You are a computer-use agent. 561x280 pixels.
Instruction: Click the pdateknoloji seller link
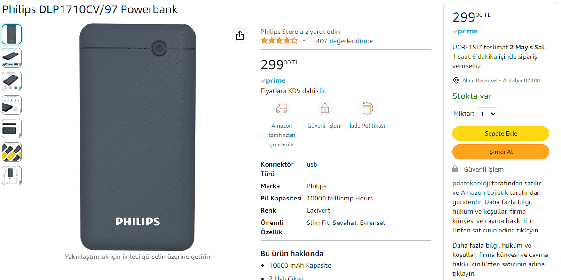471,183
